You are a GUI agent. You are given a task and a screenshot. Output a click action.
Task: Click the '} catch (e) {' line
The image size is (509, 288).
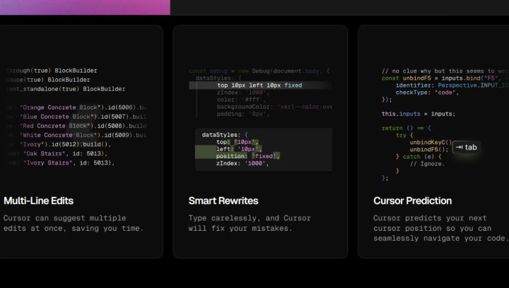click(x=419, y=157)
